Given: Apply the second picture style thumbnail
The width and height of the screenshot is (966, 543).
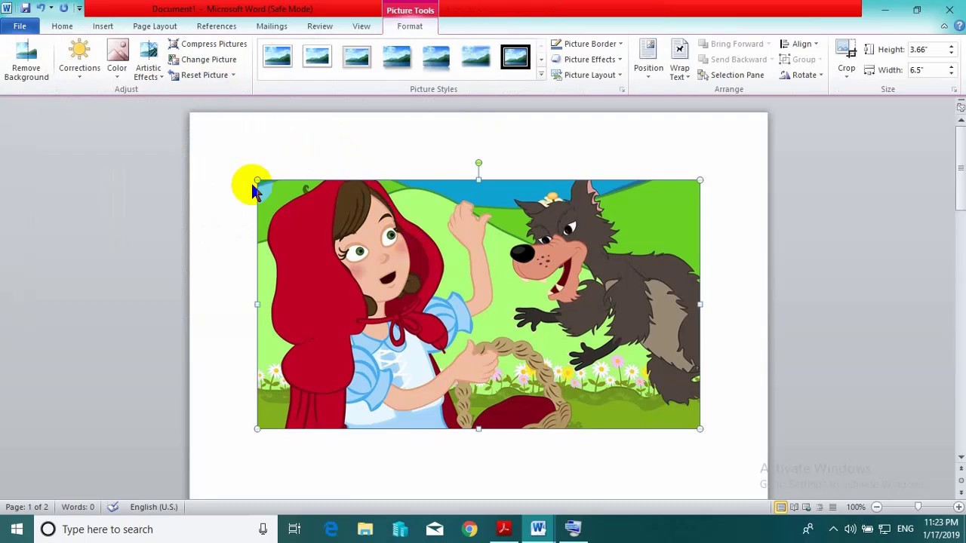Looking at the screenshot, I should [317, 57].
